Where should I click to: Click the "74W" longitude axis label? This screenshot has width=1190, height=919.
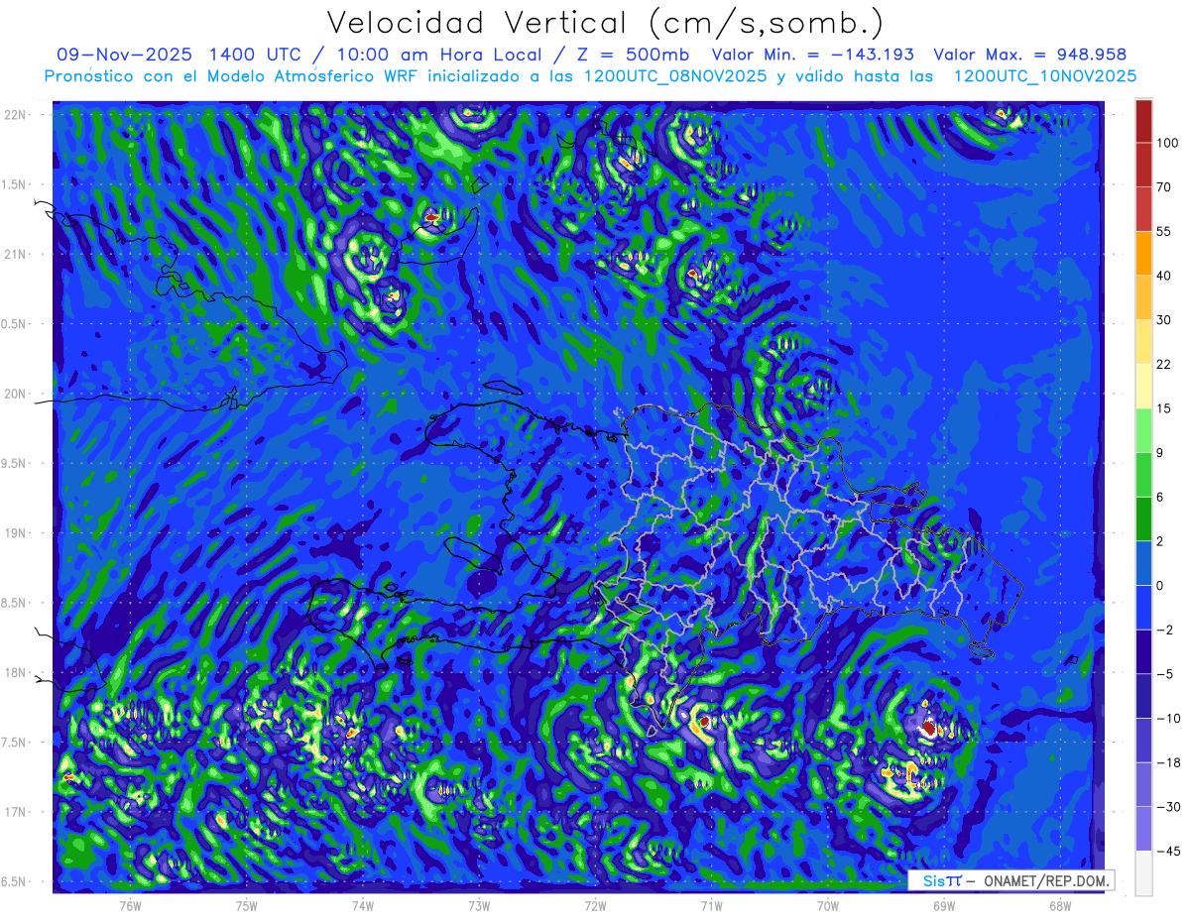pos(363,905)
